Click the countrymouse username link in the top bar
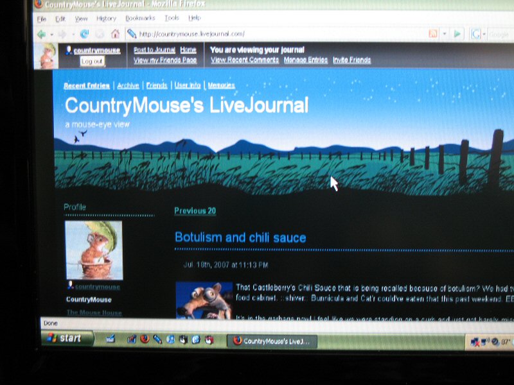This screenshot has width=514, height=385. (97, 51)
